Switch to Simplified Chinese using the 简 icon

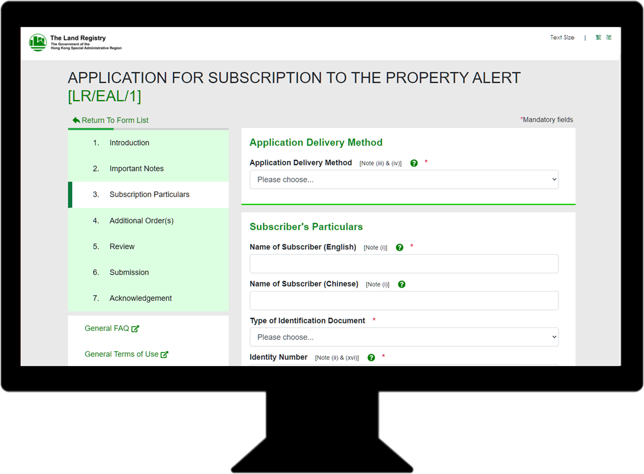609,37
